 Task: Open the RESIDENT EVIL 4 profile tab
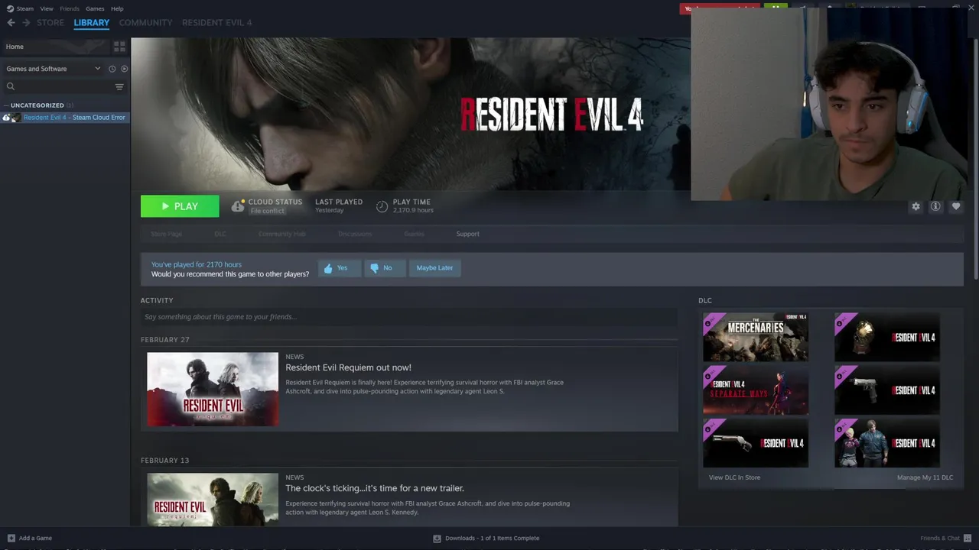(x=216, y=23)
